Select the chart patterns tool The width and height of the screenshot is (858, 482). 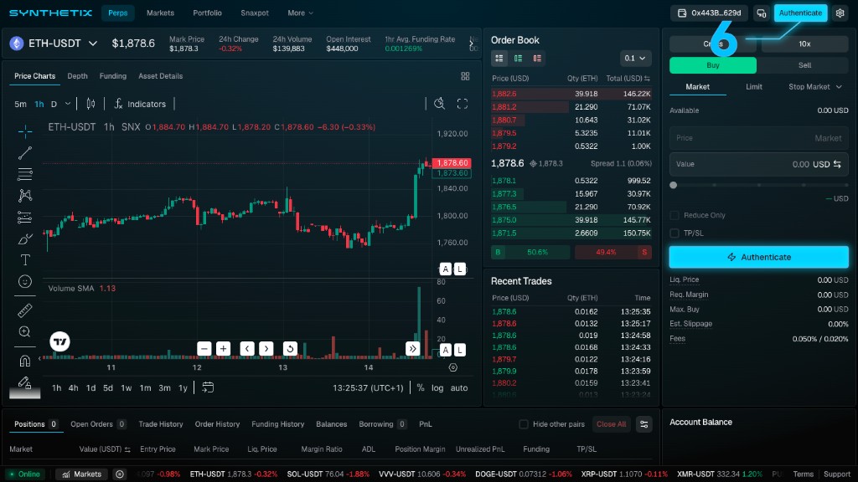point(24,196)
